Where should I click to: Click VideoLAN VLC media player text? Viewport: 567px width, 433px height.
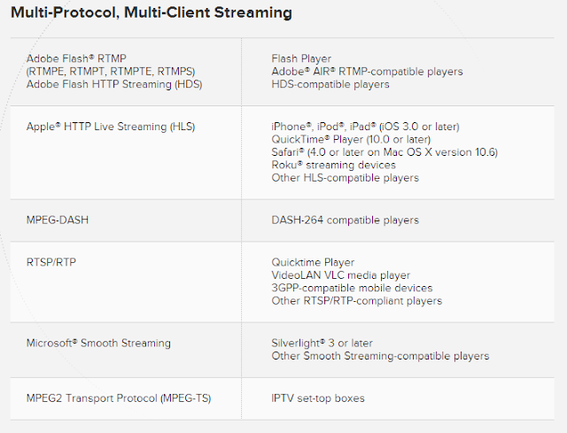tap(340, 275)
